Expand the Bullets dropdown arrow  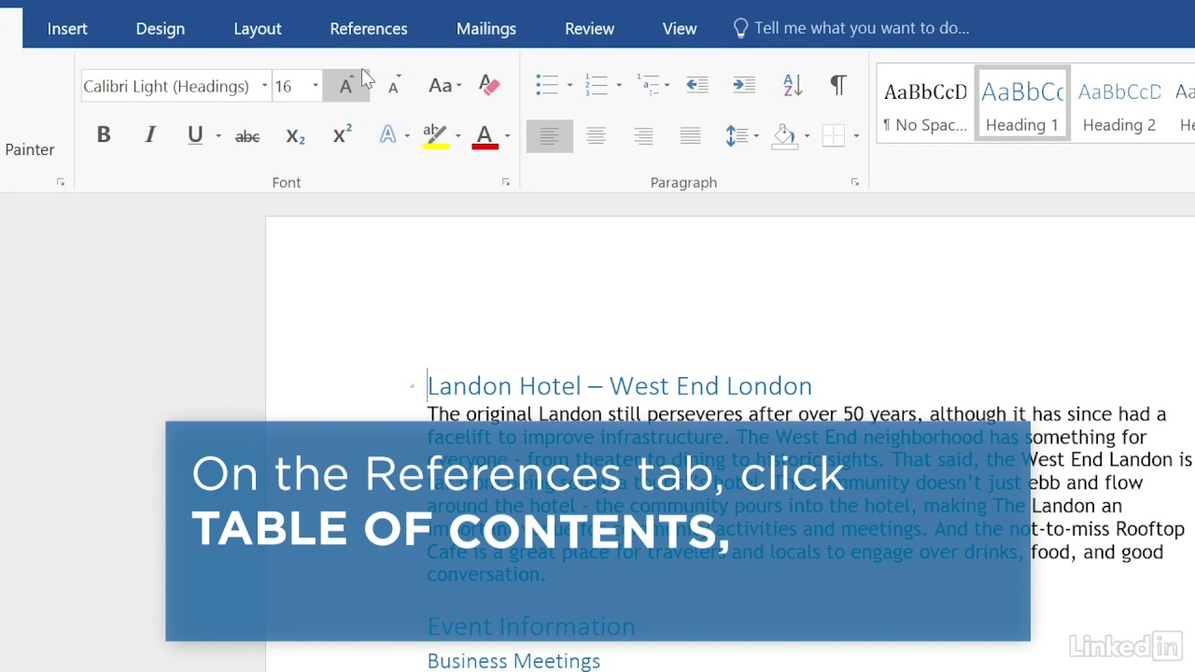(x=569, y=86)
